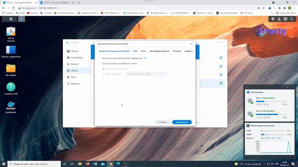Bookmark this page star icon
This screenshot has width=298, height=167.
pyautogui.click(x=264, y=8)
